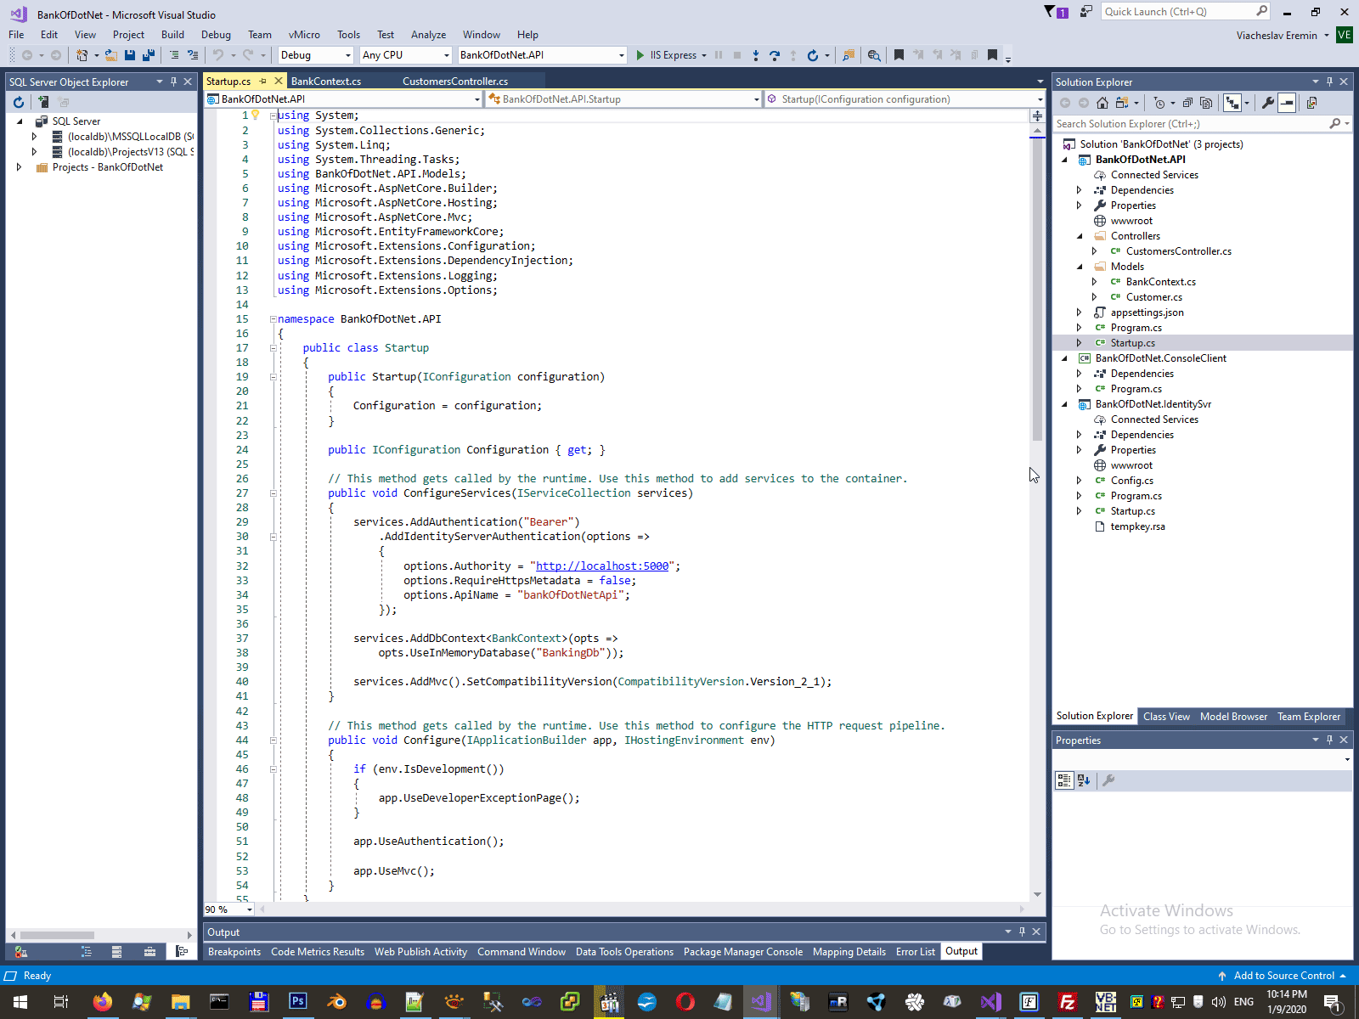Click the Step Over debug icon

[x=774, y=55]
